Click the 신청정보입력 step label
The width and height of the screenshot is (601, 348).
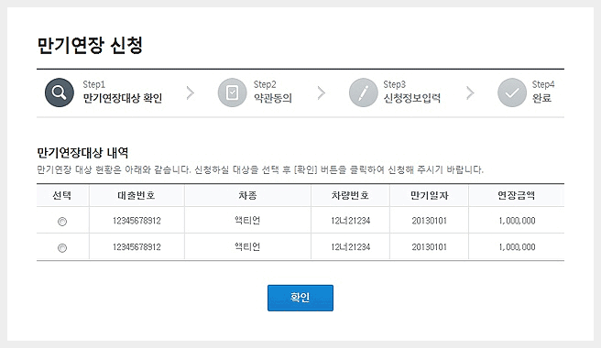(412, 98)
